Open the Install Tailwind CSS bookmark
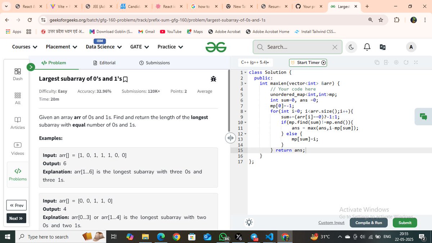 (x=315, y=32)
